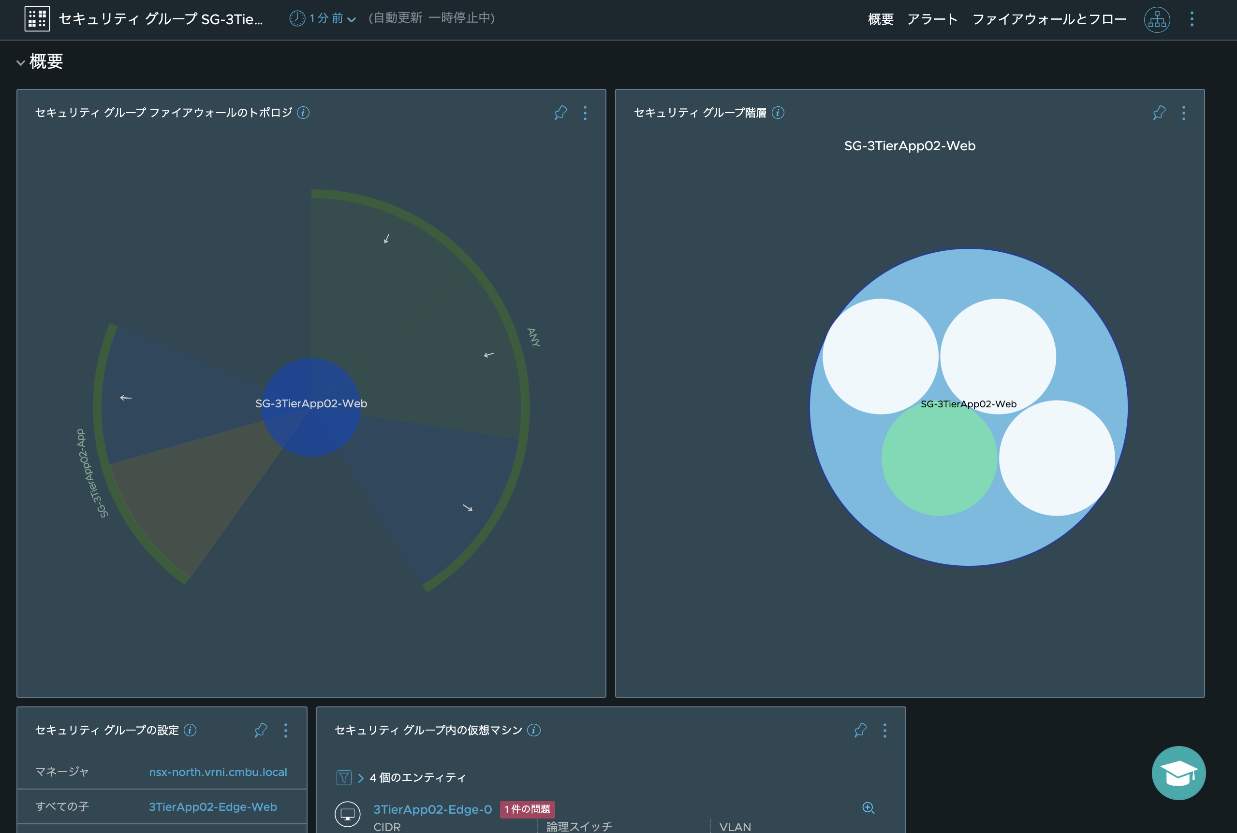
Task: Open the 3TierApp02-Edge-0 VM link
Action: pos(432,809)
